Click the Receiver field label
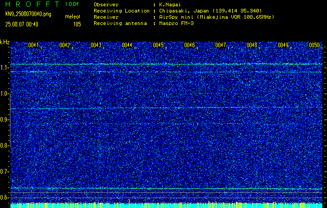327x208 pixels. [x=106, y=17]
